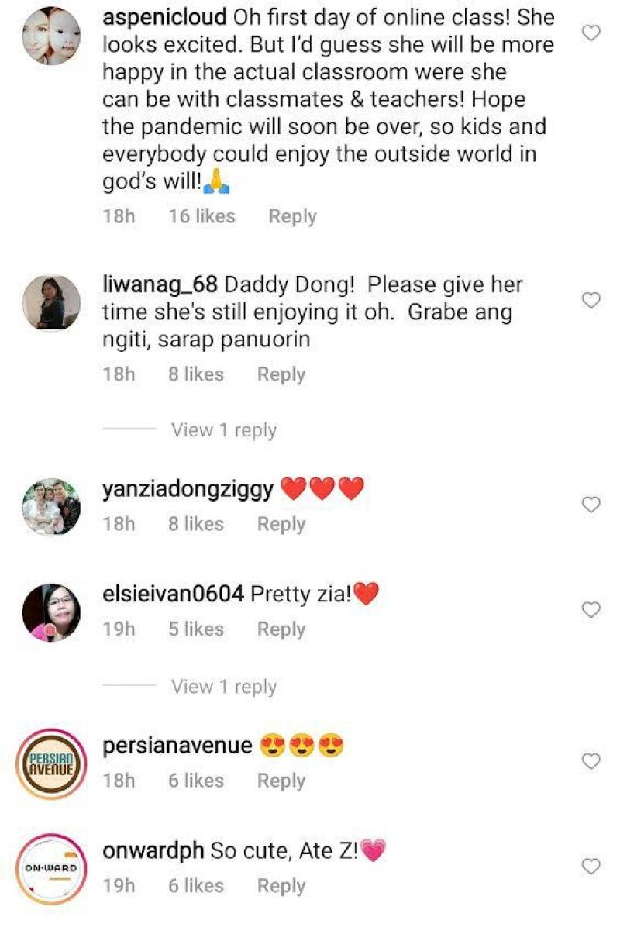Screen dimensions: 620x941
Task: Like the aspenicloud comment with heart
Action: (x=591, y=33)
